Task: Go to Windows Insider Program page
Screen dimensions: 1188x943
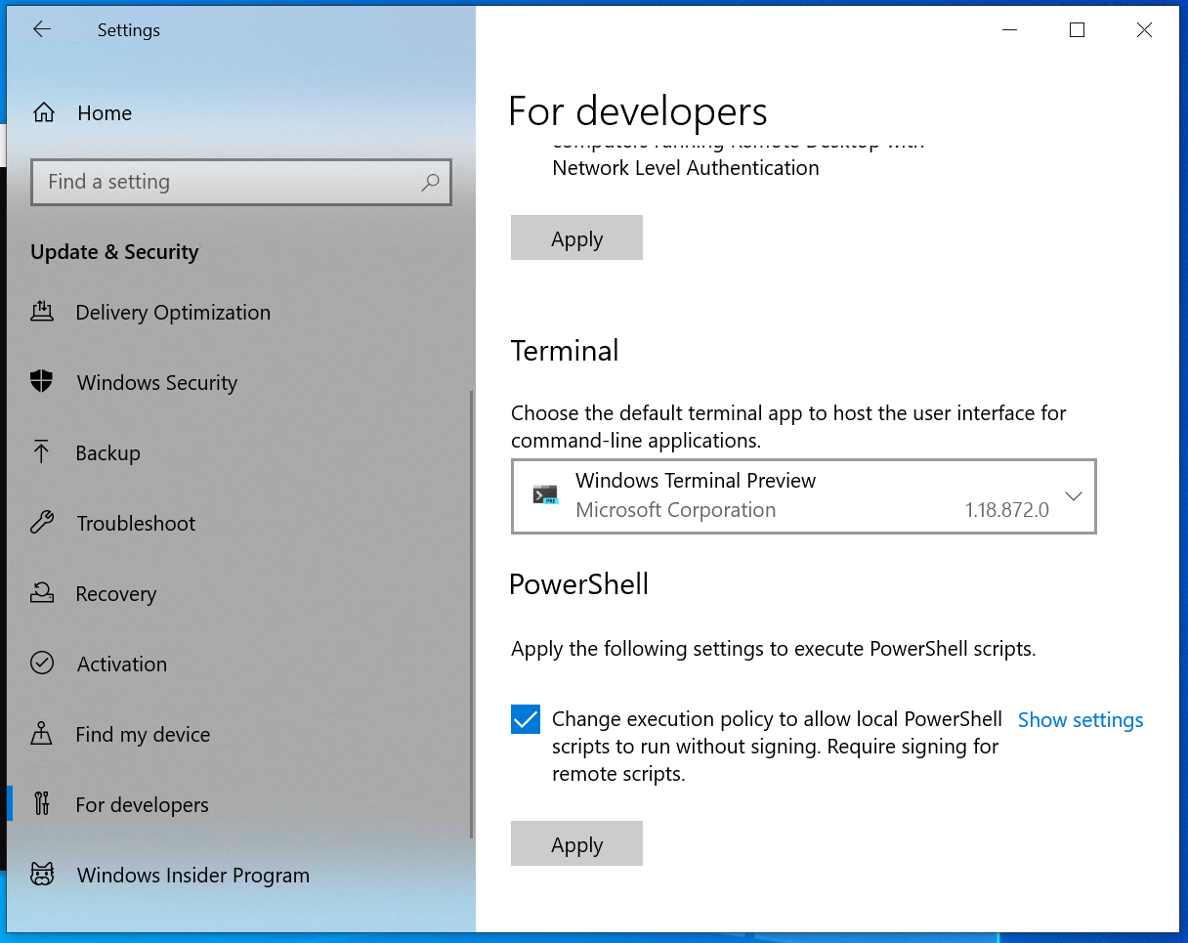Action: (192, 874)
